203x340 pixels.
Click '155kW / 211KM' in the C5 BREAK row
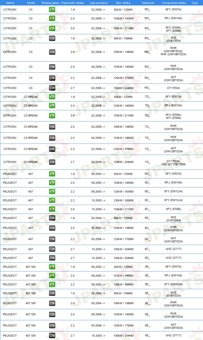[x=124, y=115]
